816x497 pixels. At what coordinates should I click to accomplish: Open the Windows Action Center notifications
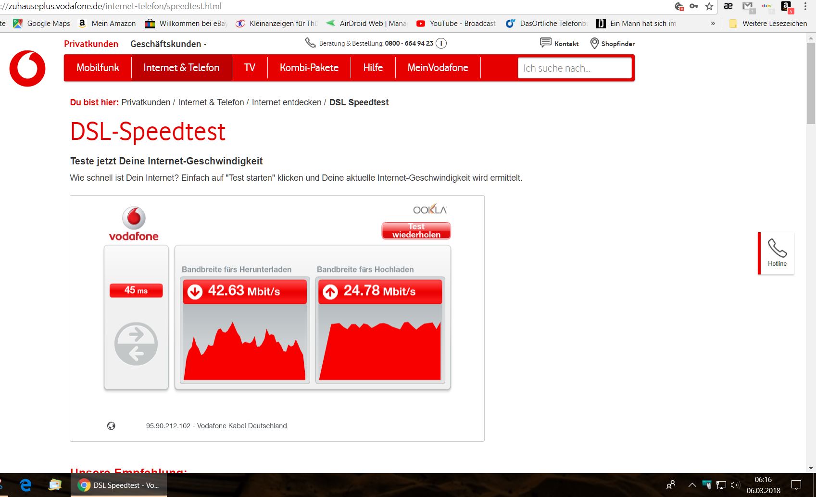[796, 485]
